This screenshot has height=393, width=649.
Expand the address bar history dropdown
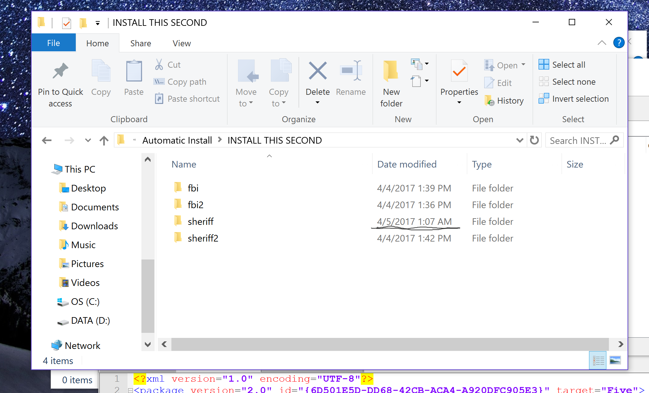pyautogui.click(x=519, y=140)
